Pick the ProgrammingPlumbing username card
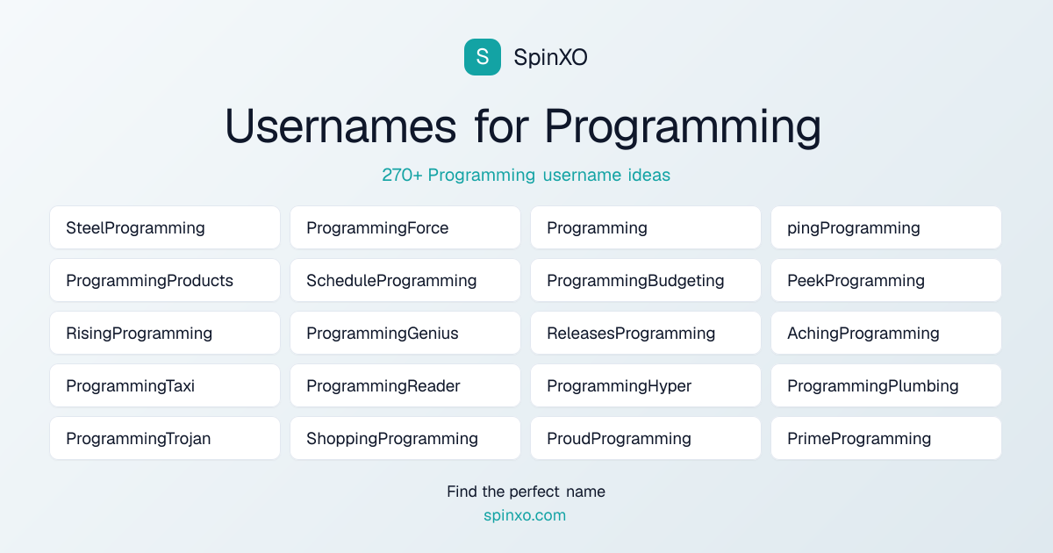 pyautogui.click(x=886, y=385)
